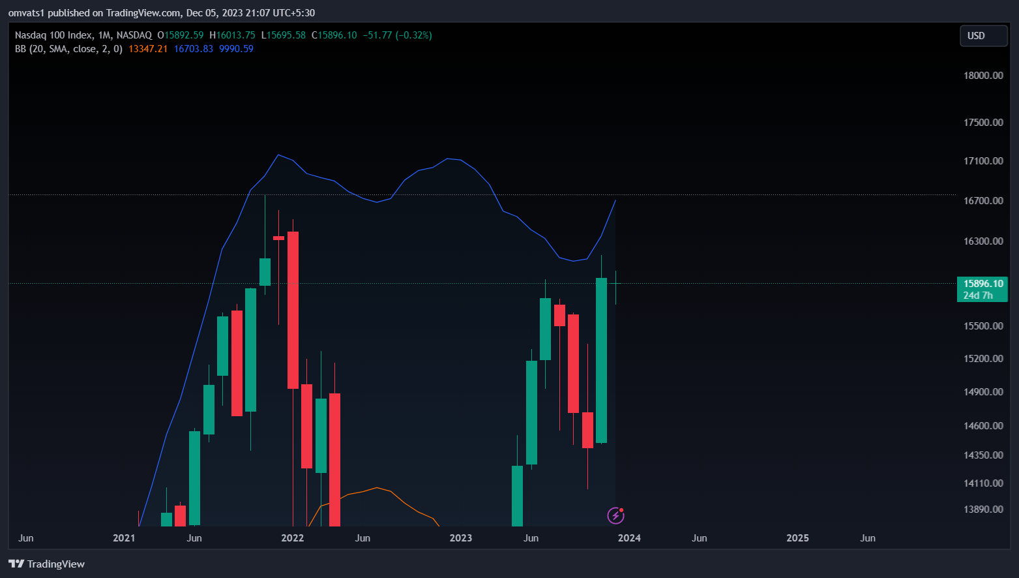
Task: Click the current price label 15896.10
Action: click(982, 284)
